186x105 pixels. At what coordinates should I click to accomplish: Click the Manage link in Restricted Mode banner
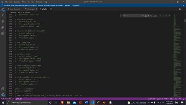67,5
